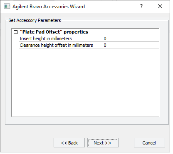The width and height of the screenshot is (173, 154).
Task: Click the blank title bar space before help
Action: (x=111, y=6)
